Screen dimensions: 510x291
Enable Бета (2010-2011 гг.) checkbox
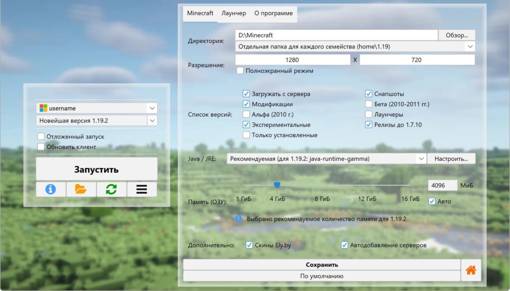tap(369, 104)
